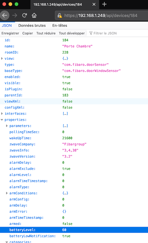Click the funnel filter icon
Viewport: 148px width, 243px height.
[x=91, y=33]
